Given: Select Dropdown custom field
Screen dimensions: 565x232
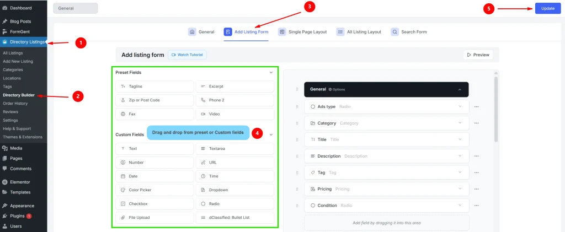Looking at the screenshot, I should coord(234,190).
